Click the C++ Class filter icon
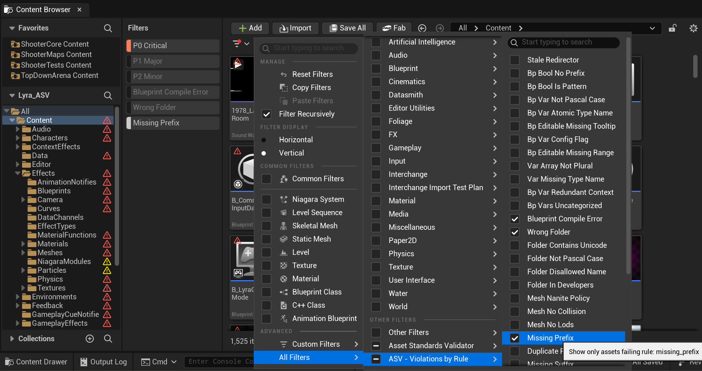Screen dimensions: 702x371 [284, 305]
